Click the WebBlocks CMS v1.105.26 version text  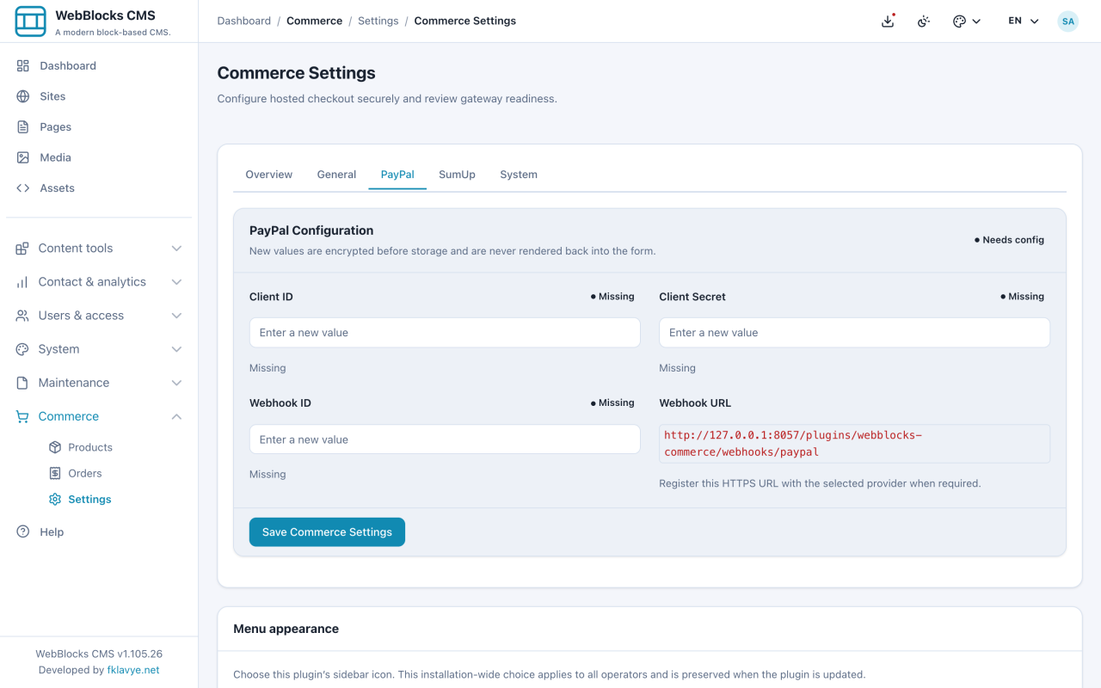99,654
